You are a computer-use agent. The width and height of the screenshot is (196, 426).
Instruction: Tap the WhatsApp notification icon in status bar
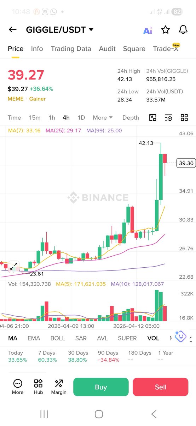point(53,12)
